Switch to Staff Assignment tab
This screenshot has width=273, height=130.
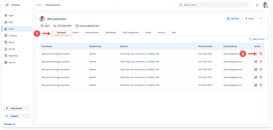131,32
